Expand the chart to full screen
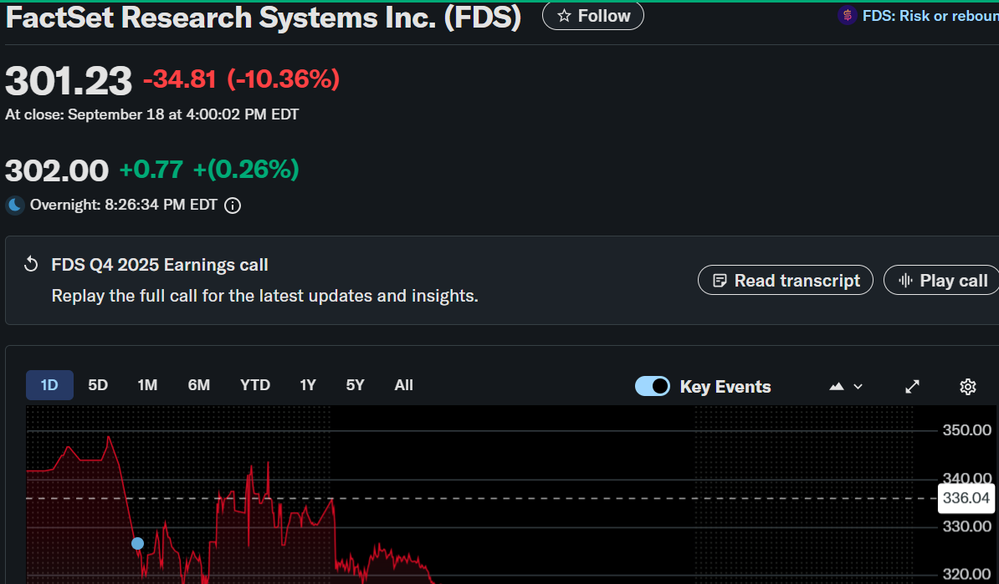Image resolution: width=999 pixels, height=584 pixels. click(912, 386)
